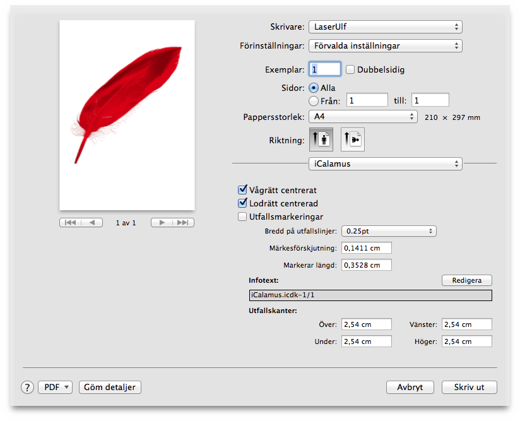Viewport: 520px width, 421px height.
Task: Click Avbryt to cancel printing
Action: coord(410,387)
